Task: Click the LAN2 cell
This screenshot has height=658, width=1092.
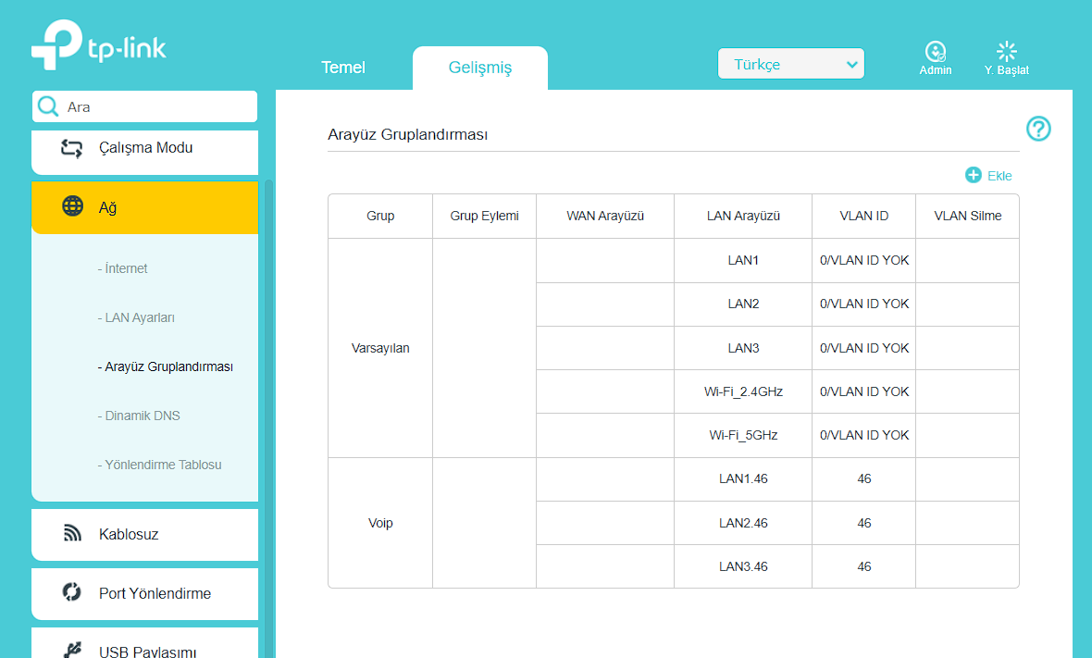Action: coord(743,304)
